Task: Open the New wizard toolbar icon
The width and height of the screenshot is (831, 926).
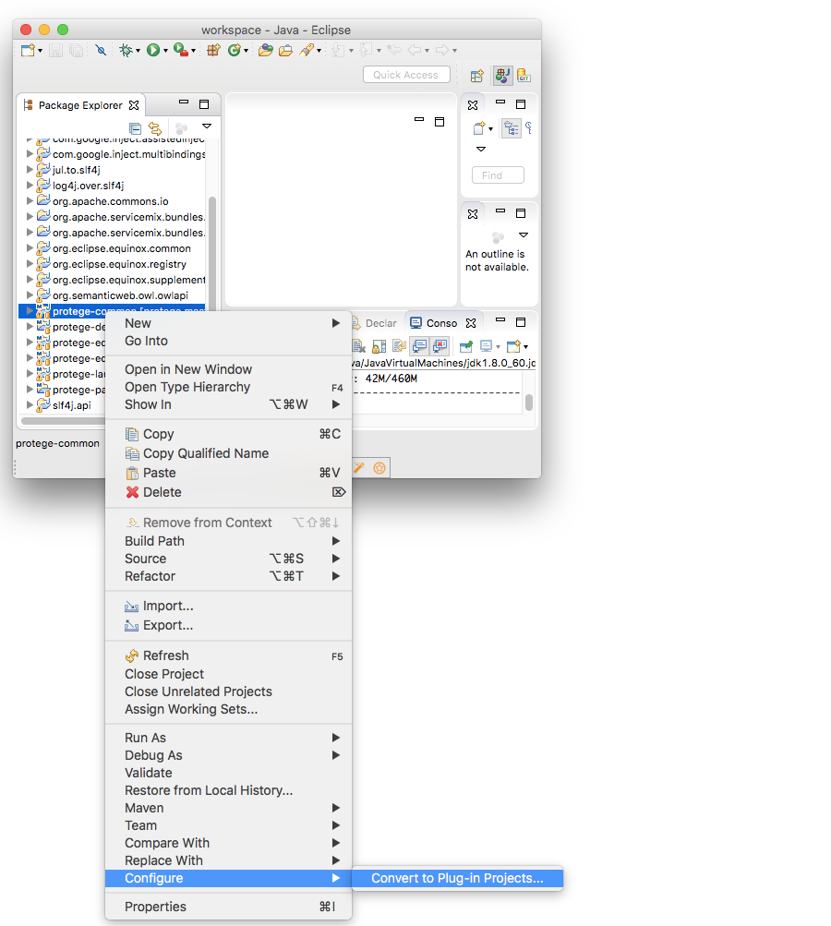Action: [x=28, y=50]
